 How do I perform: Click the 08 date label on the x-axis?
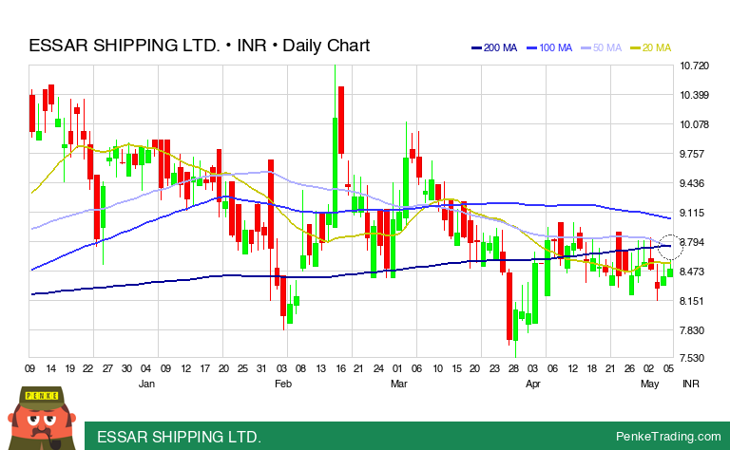pyautogui.click(x=300, y=368)
